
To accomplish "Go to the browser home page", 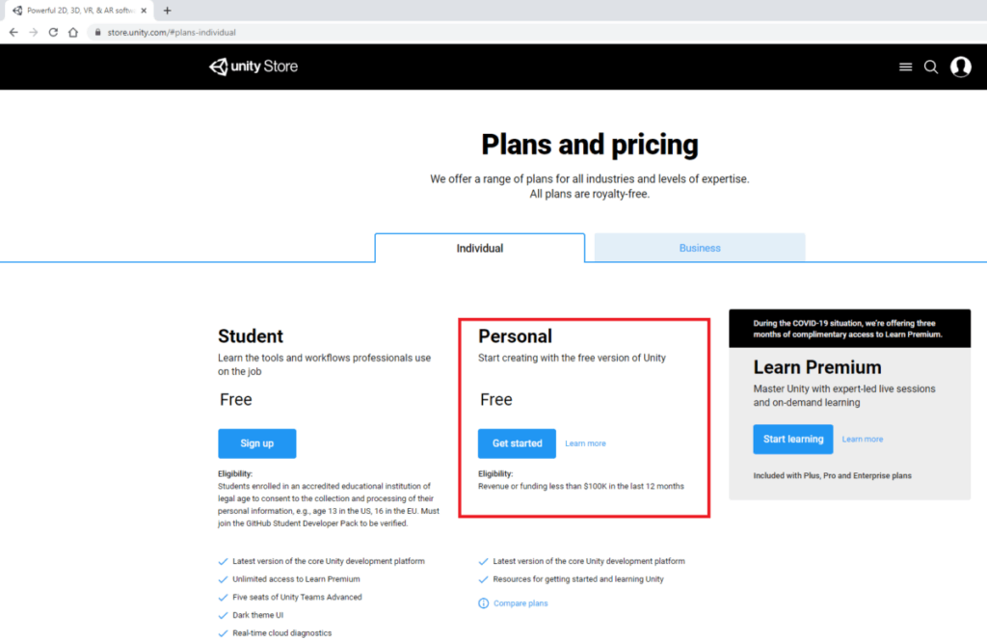I will pos(72,32).
